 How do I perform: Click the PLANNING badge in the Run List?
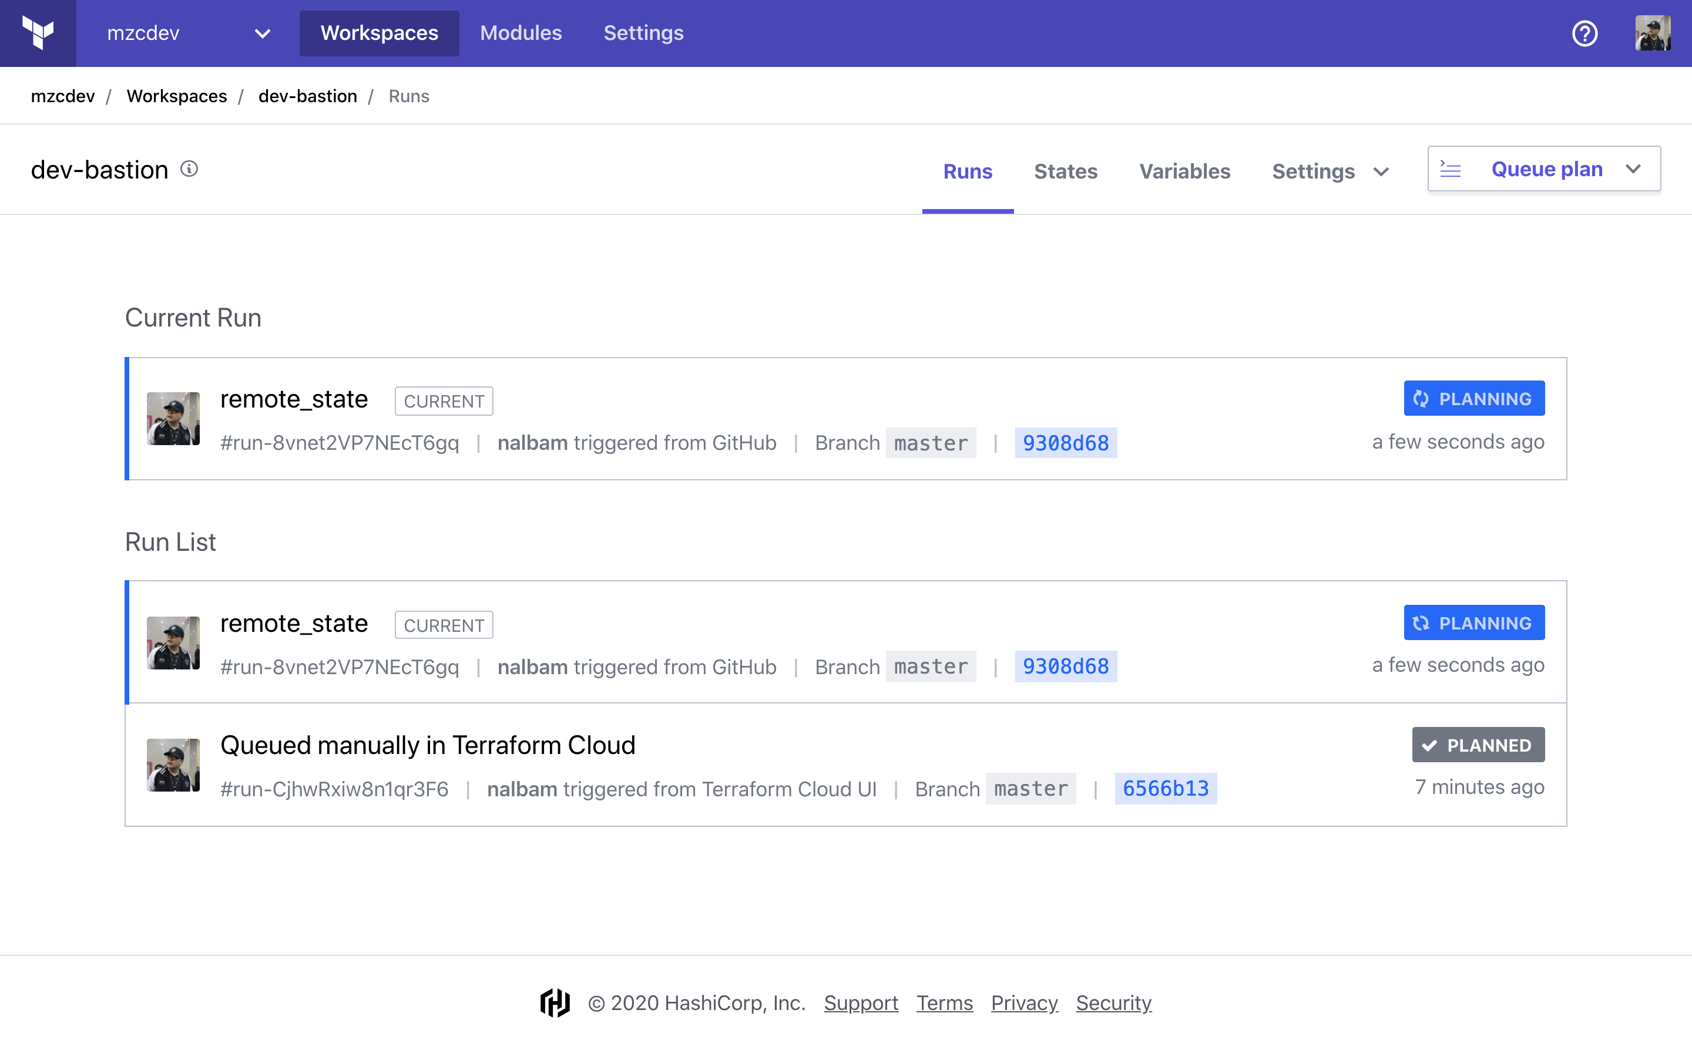point(1474,622)
